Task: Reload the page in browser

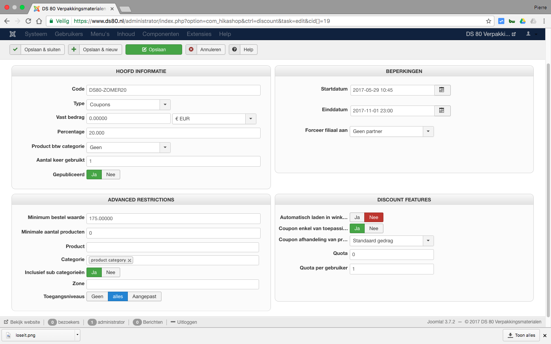Action: point(28,21)
